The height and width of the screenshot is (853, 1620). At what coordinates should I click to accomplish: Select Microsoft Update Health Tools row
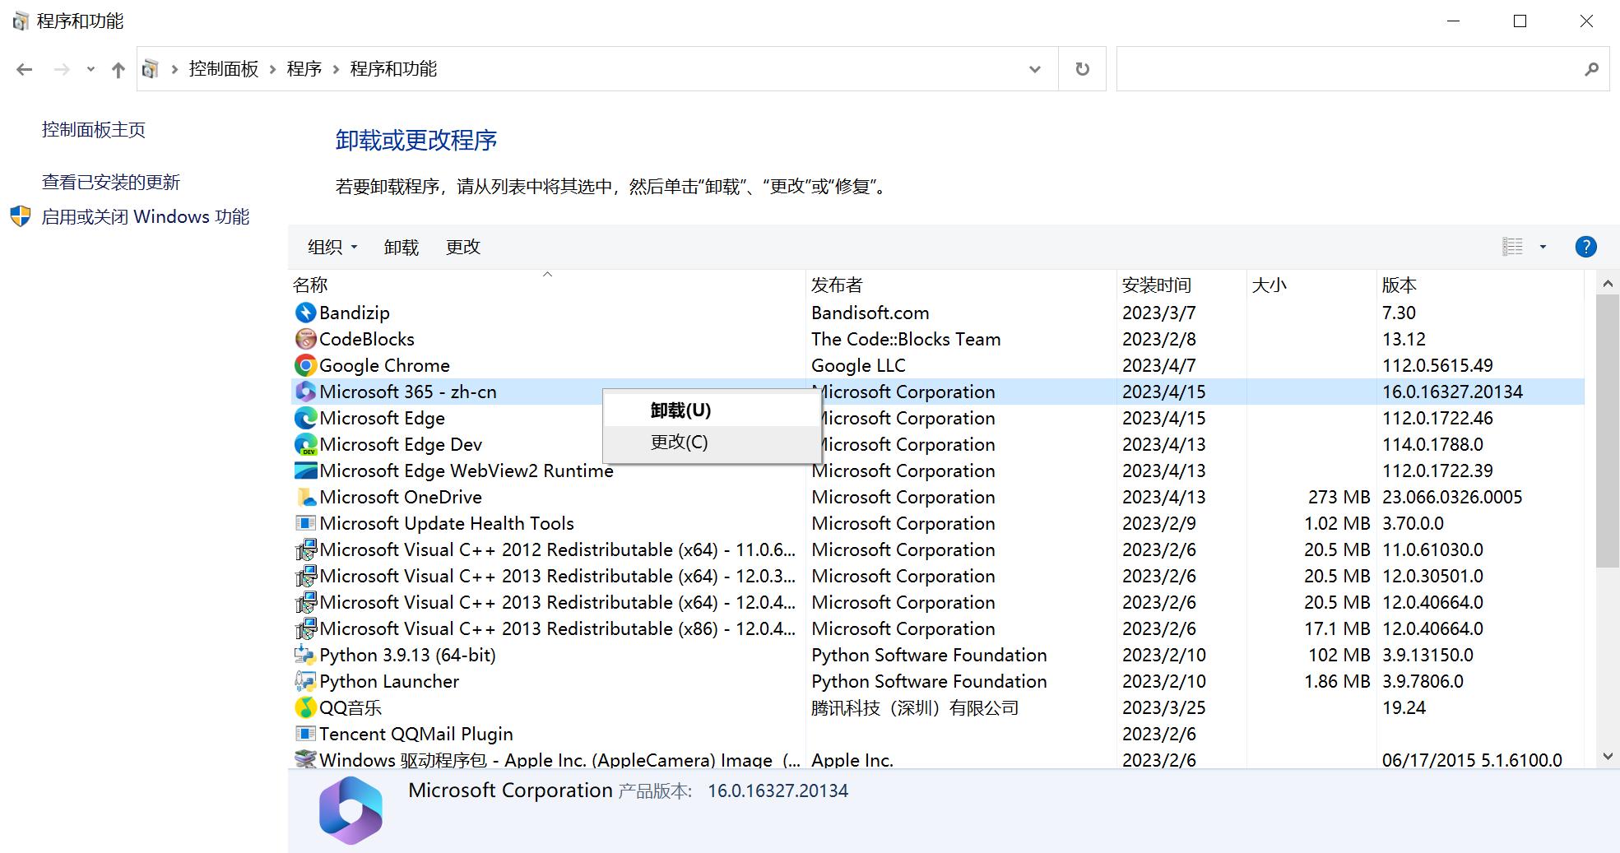(938, 523)
